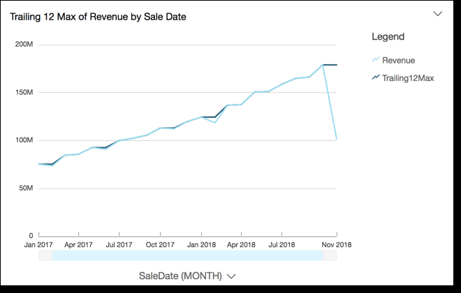Click the Nov 2018 x-axis label
This screenshot has width=461, height=293.
[336, 246]
